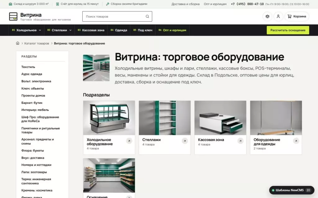Select Лапа: зоотовары in sidebar

[34, 172]
